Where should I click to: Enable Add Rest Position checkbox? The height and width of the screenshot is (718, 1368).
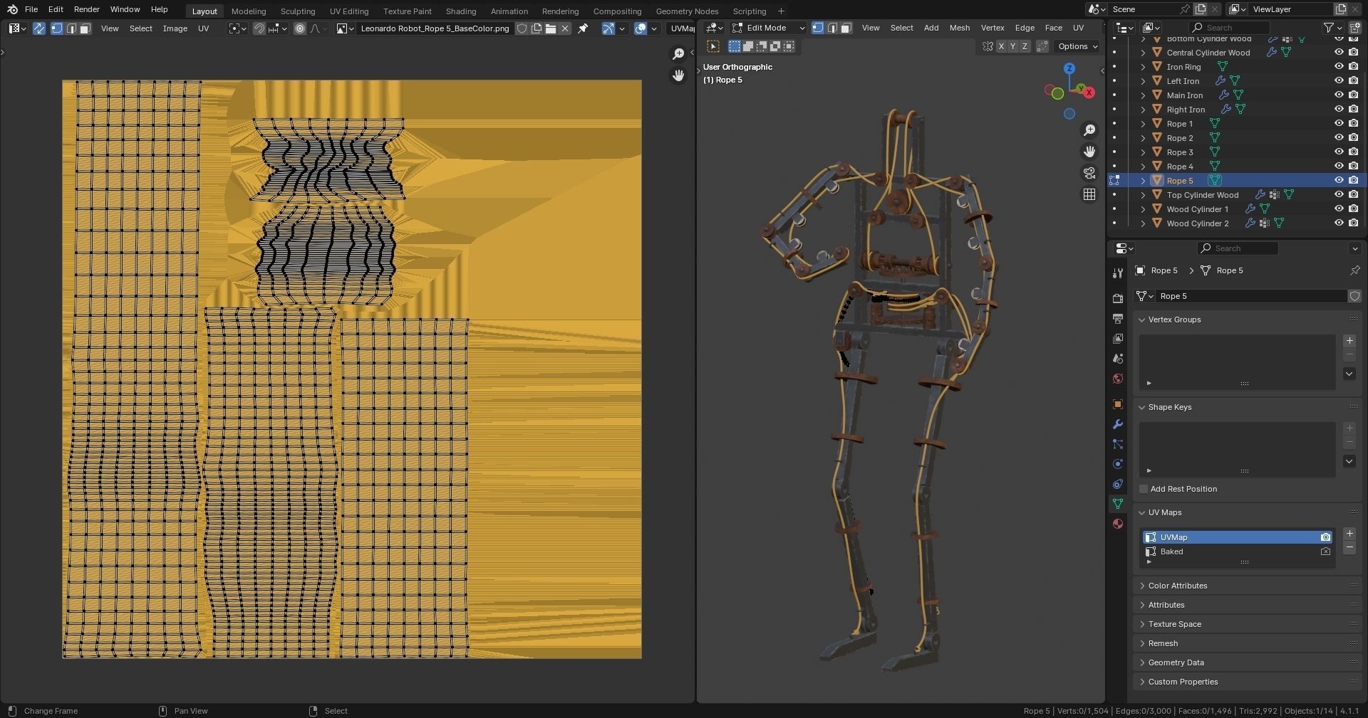click(1144, 489)
